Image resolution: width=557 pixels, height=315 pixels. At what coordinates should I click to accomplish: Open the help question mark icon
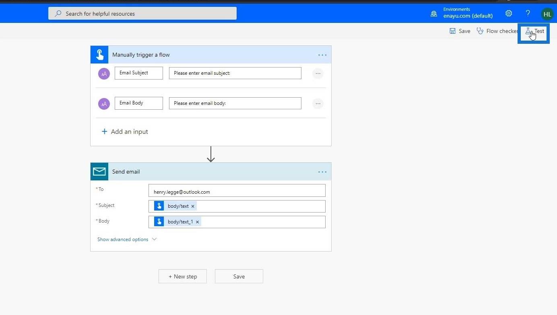click(x=528, y=13)
